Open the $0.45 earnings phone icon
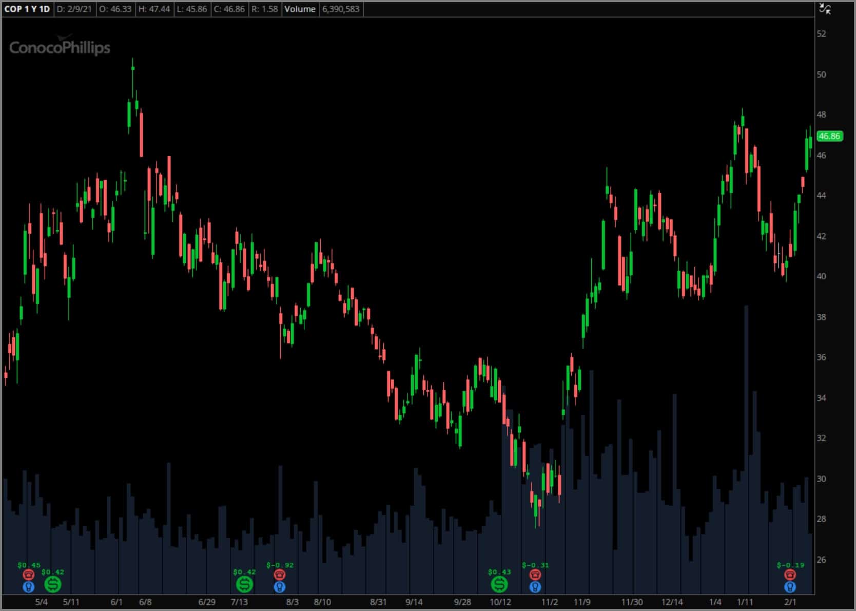This screenshot has height=611, width=856. tap(28, 575)
